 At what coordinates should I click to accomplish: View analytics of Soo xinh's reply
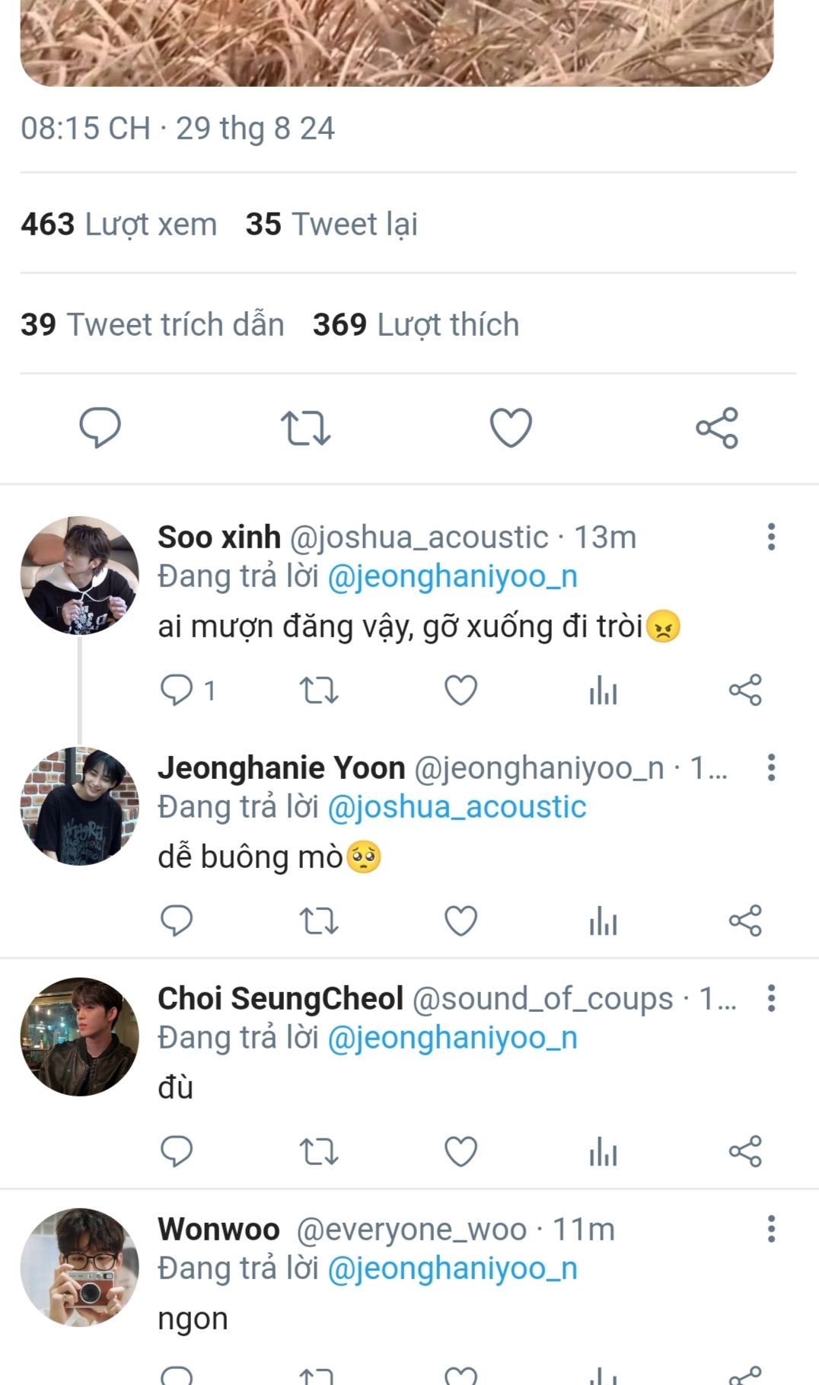tap(603, 691)
